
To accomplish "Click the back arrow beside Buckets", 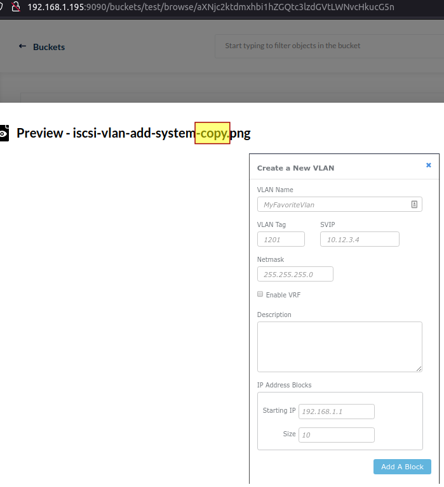I will [22, 46].
